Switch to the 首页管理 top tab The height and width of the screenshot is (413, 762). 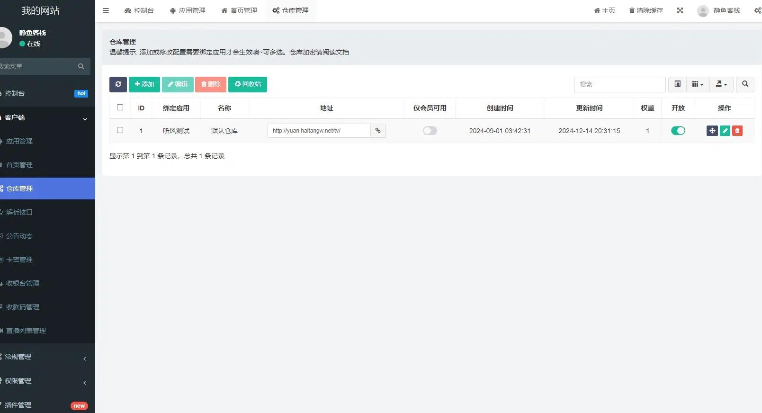pyautogui.click(x=239, y=10)
